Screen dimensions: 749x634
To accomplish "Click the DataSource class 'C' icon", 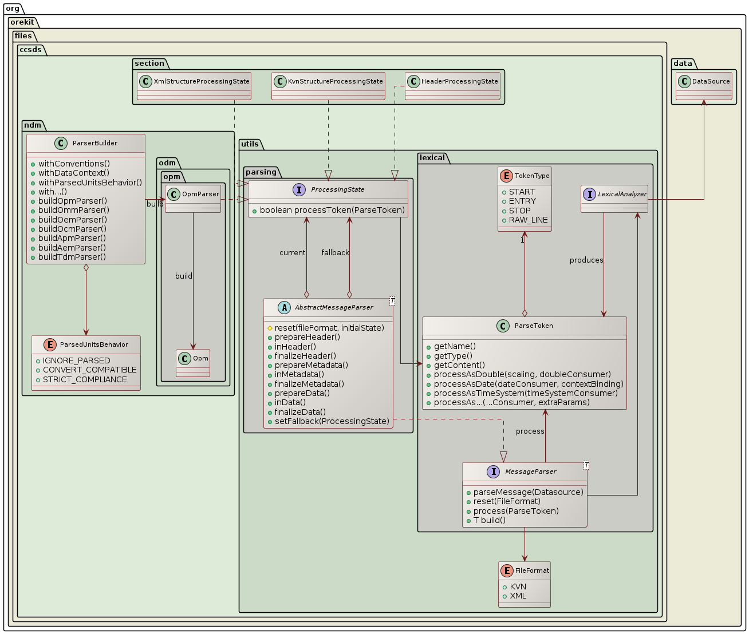I will coord(684,81).
